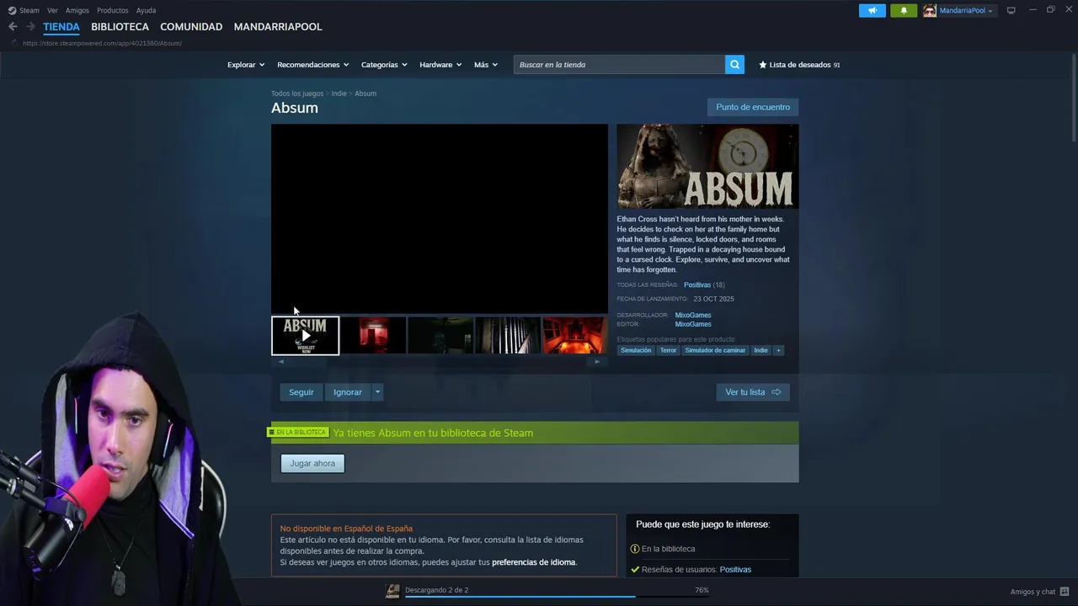This screenshot has width=1078, height=606.
Task: Click the Ignorar button
Action: (347, 392)
